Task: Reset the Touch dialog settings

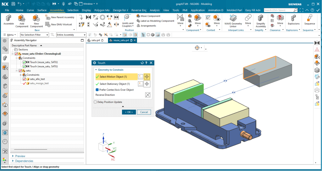Action: (142, 63)
